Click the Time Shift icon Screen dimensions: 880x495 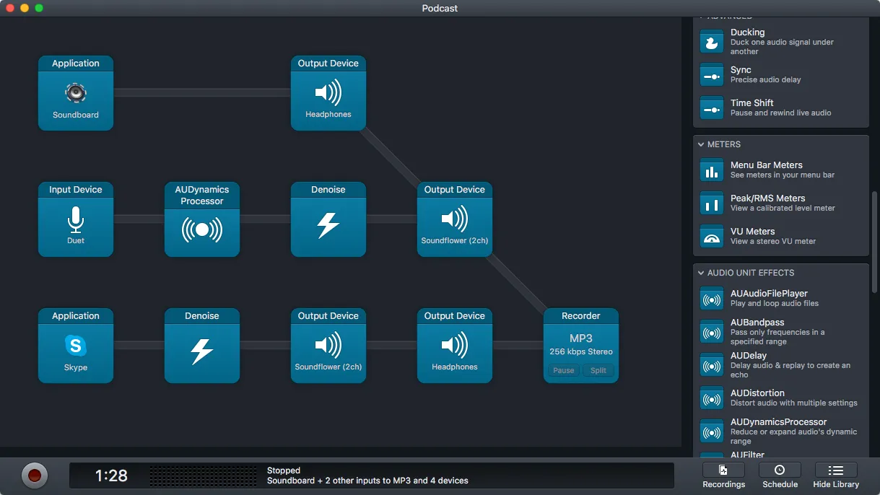(712, 108)
